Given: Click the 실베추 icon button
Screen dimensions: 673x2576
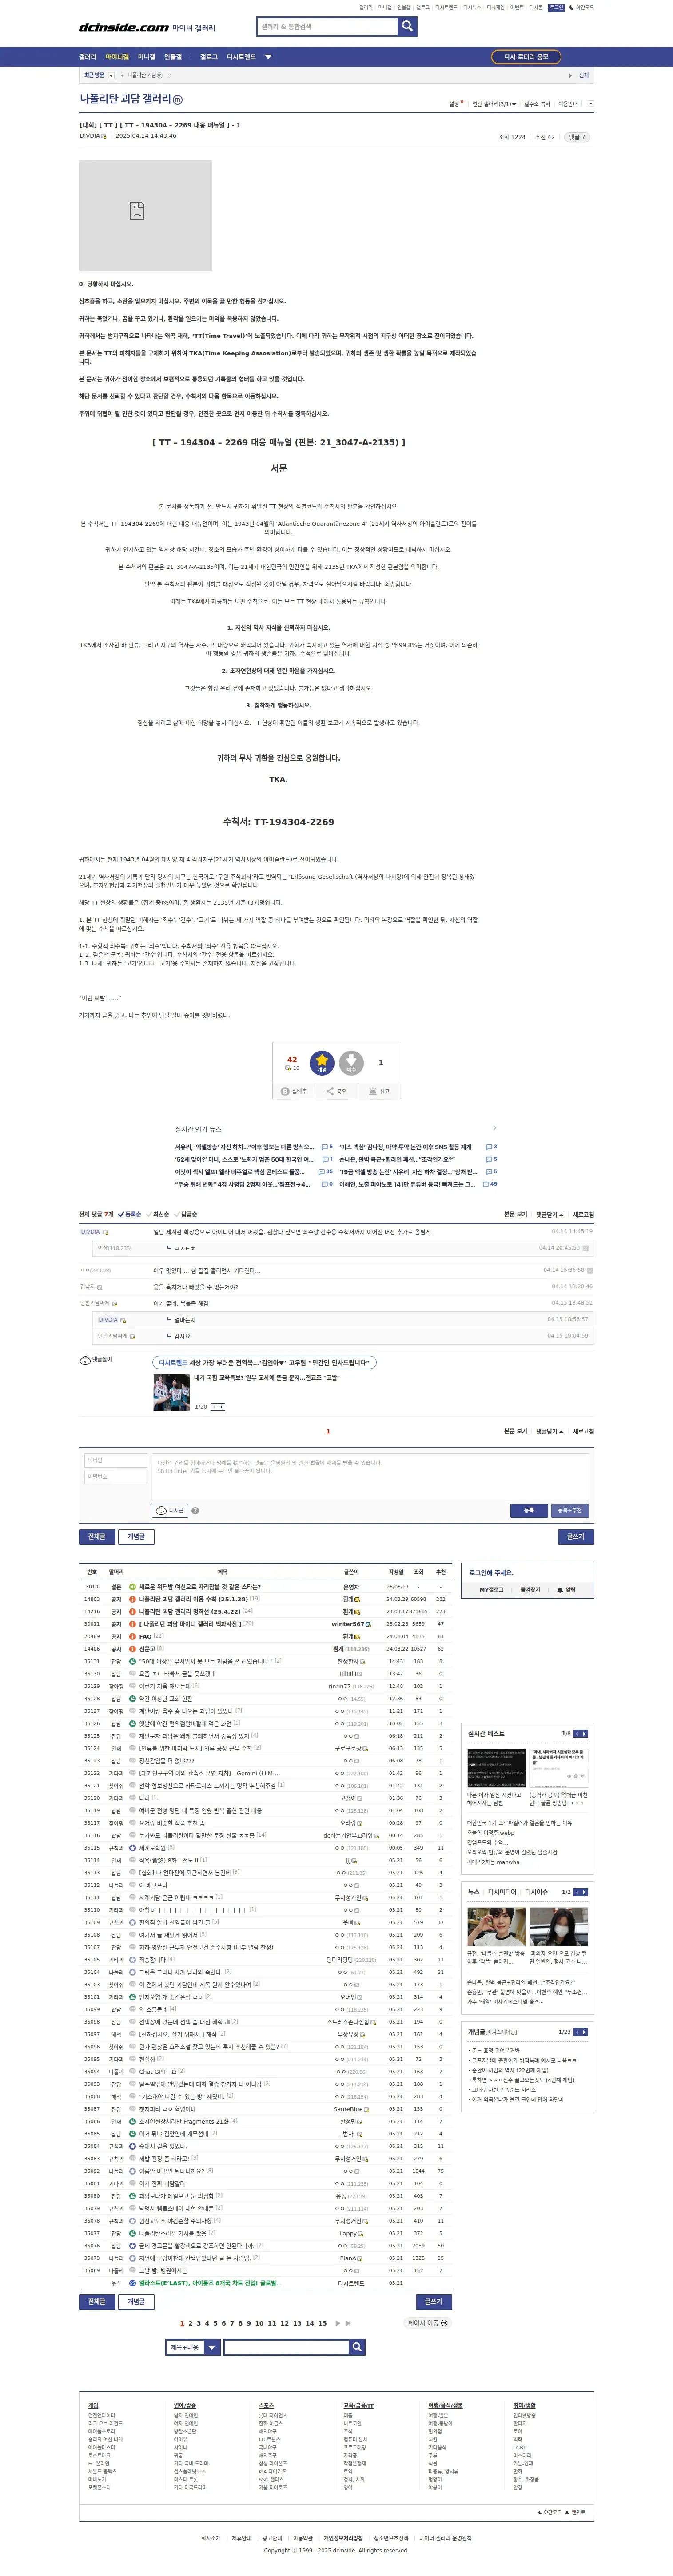Looking at the screenshot, I should [294, 1091].
